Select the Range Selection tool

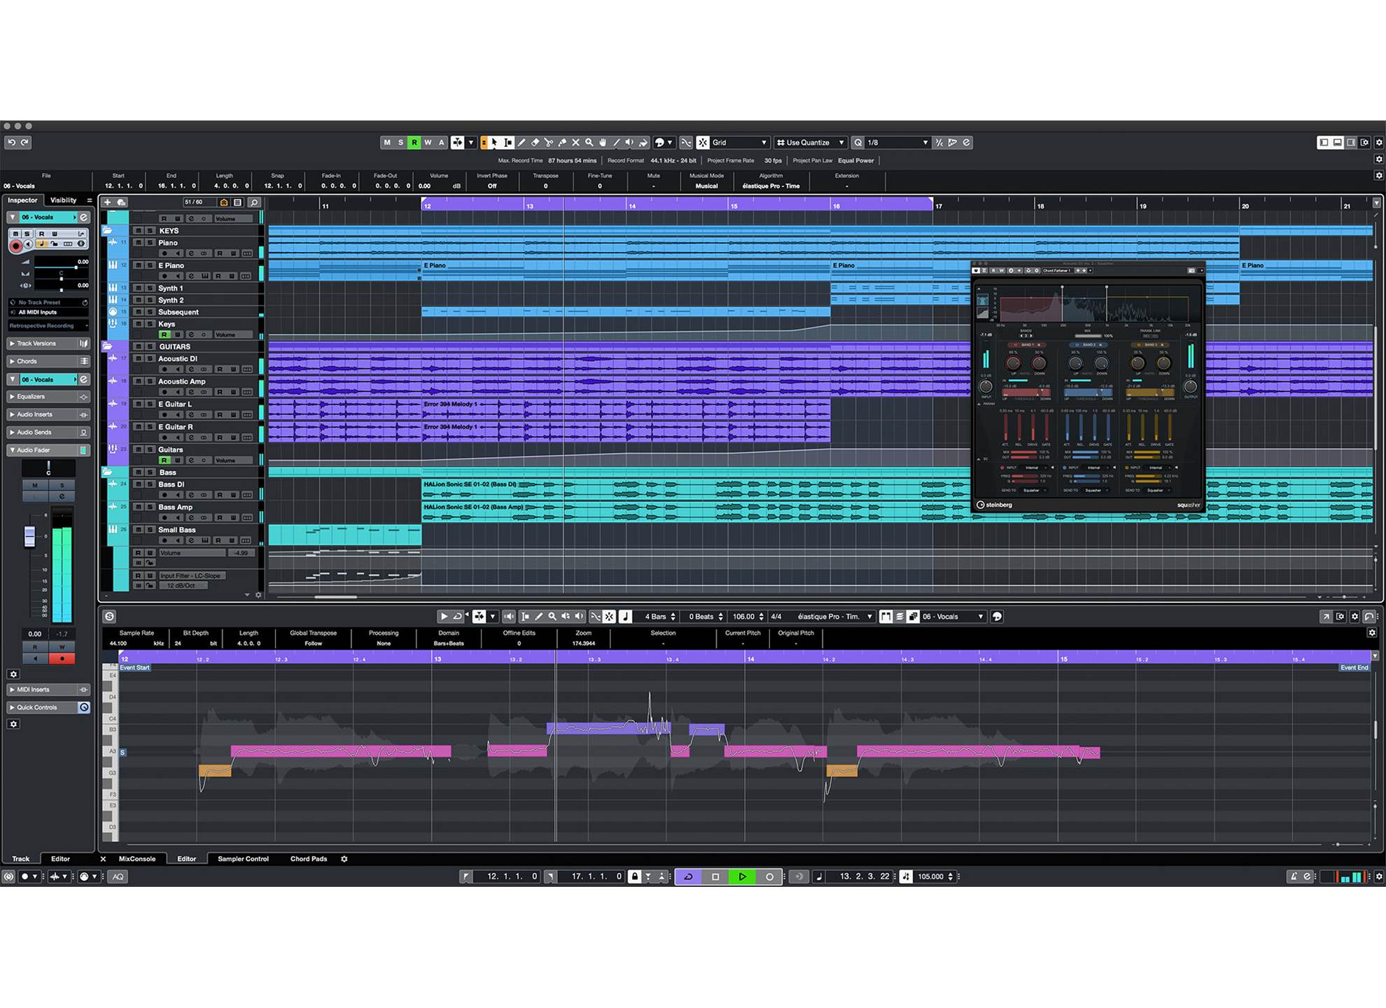(508, 142)
